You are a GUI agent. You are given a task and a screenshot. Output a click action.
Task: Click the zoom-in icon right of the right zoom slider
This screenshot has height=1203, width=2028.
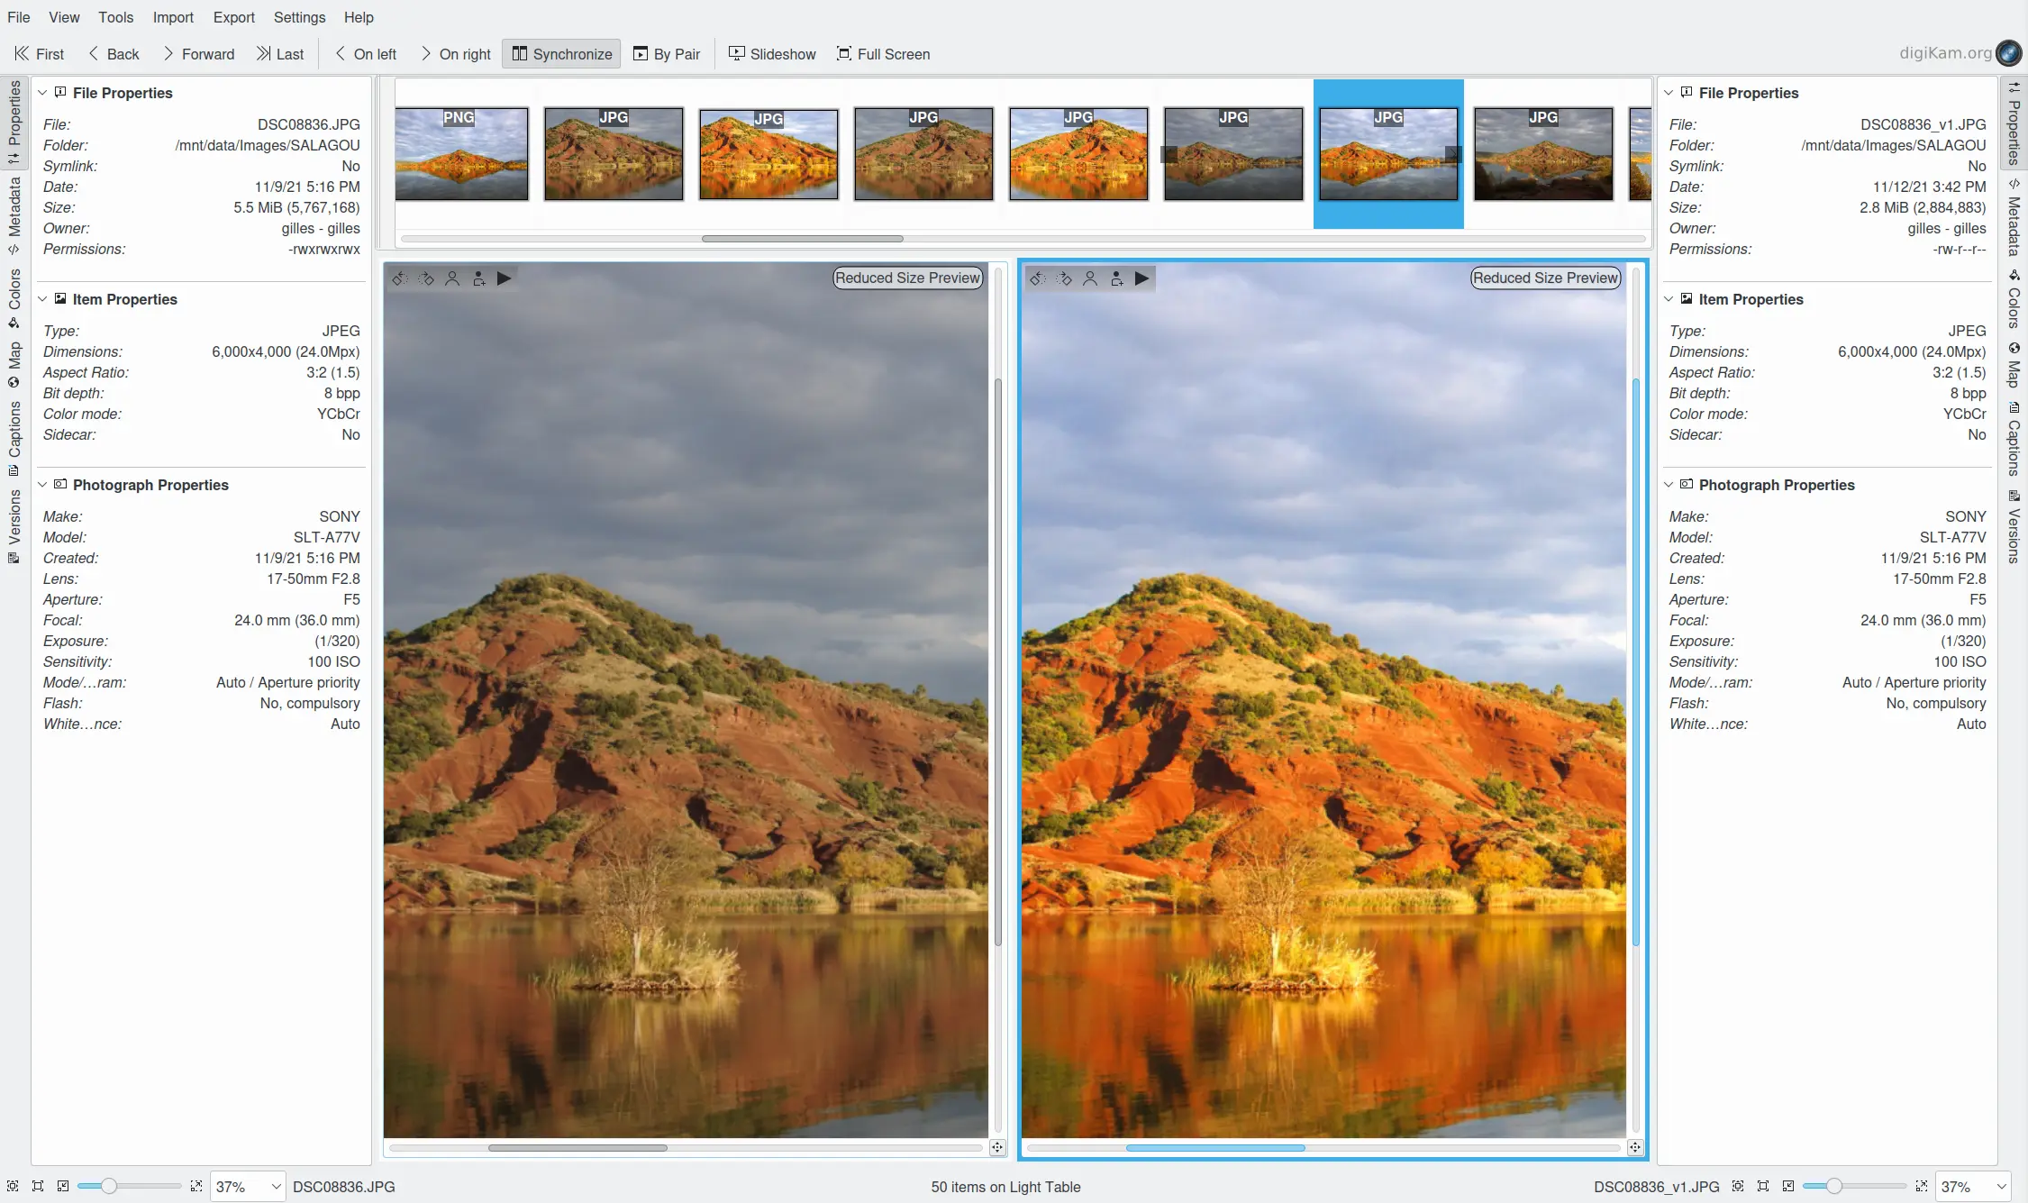1921,1187
